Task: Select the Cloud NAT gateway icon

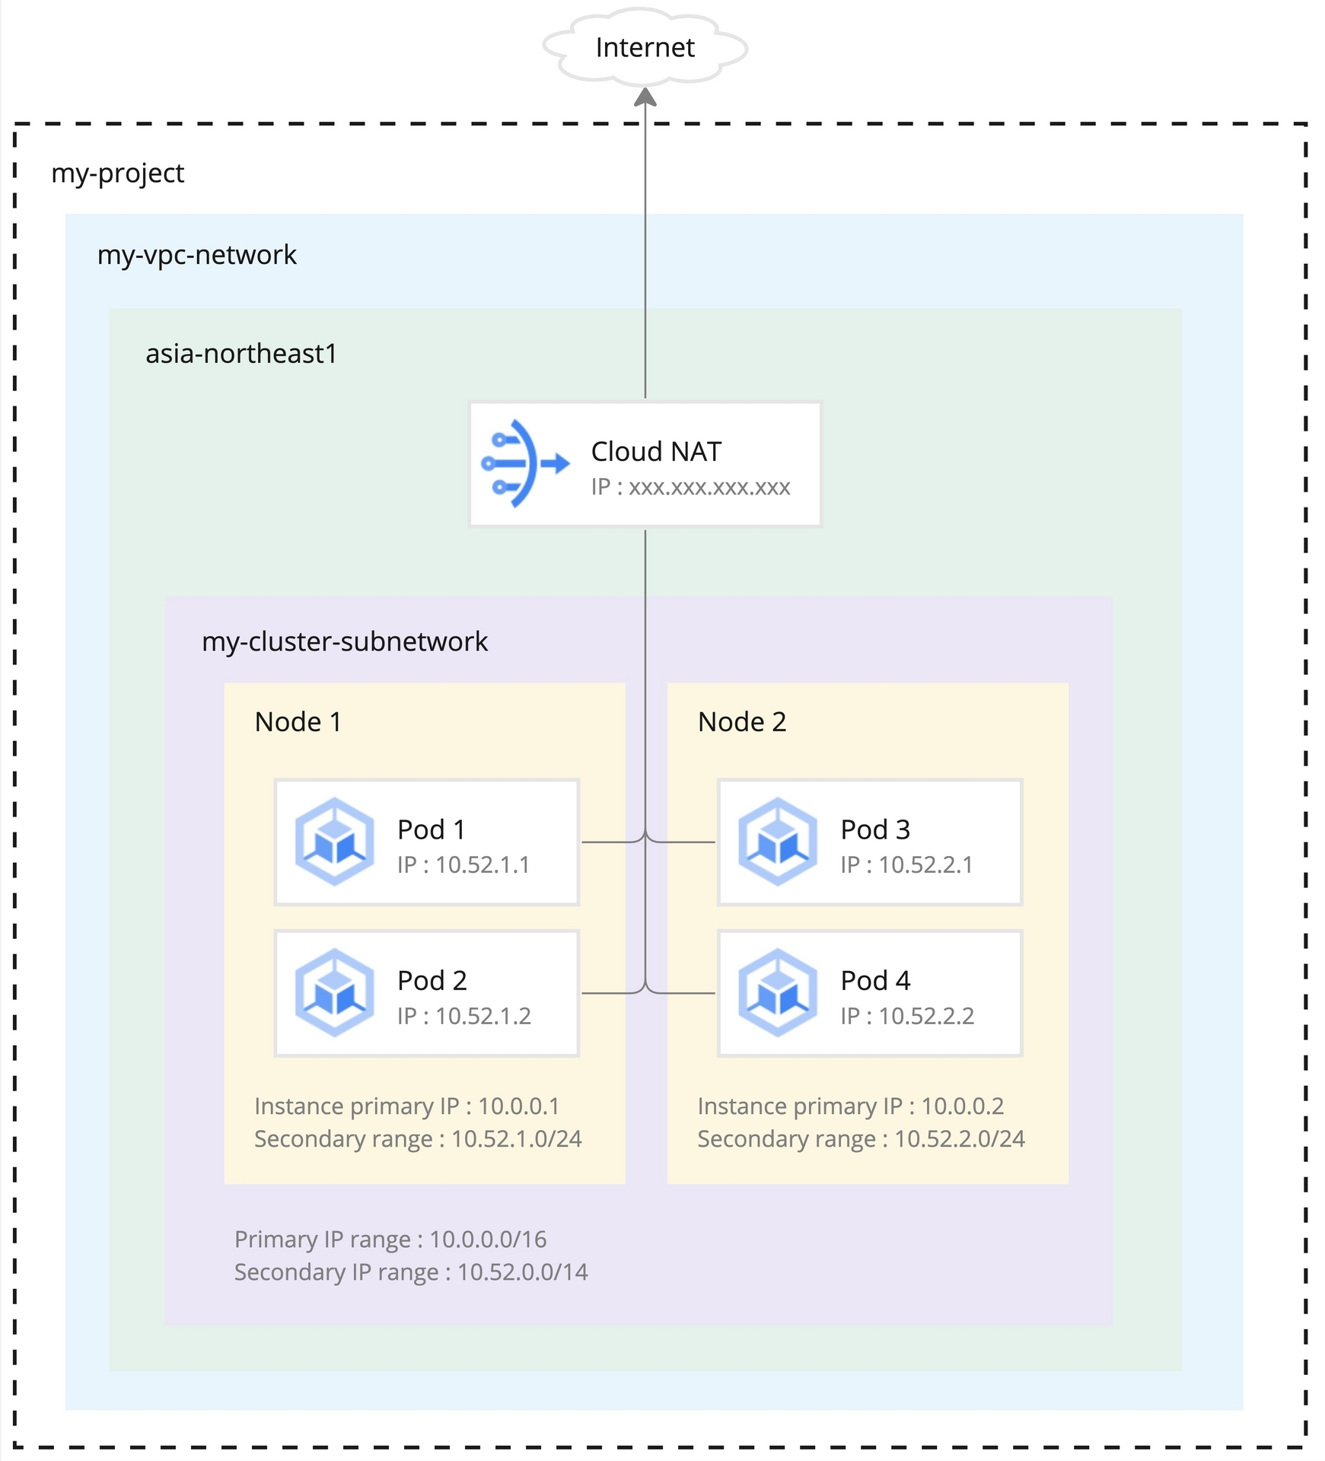Action: (525, 463)
